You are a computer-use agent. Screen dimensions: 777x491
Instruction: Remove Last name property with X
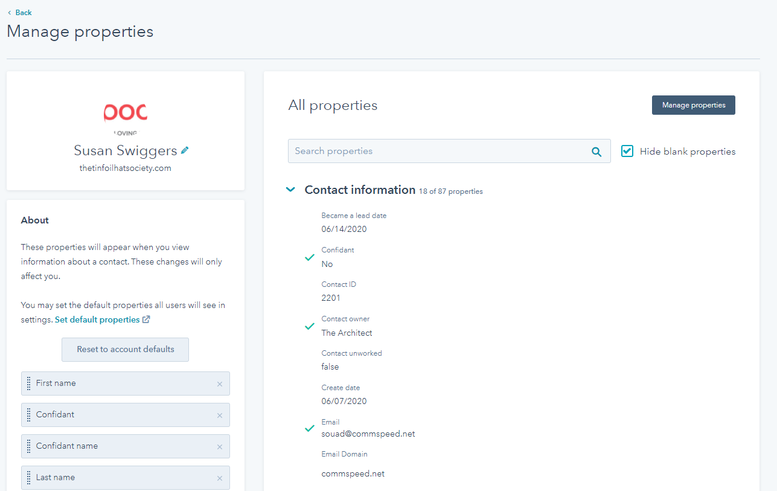(x=220, y=478)
